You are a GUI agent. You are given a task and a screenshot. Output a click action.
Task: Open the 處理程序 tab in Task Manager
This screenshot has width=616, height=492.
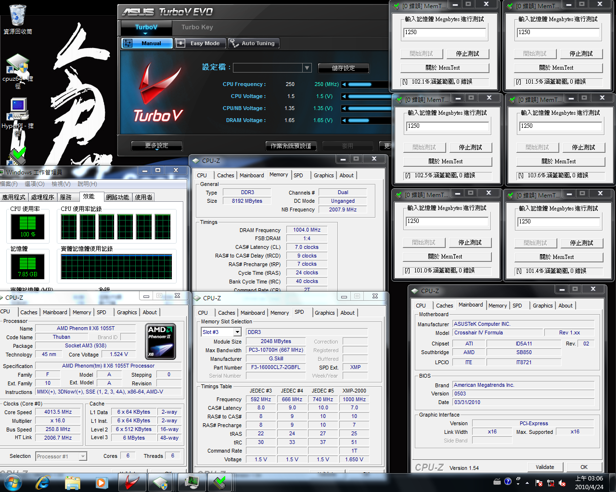point(42,197)
